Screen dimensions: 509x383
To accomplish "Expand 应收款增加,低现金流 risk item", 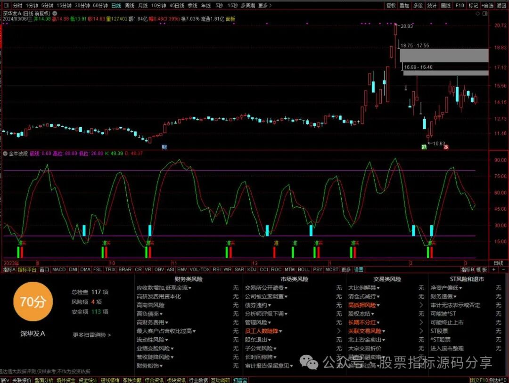I will coord(164,287).
